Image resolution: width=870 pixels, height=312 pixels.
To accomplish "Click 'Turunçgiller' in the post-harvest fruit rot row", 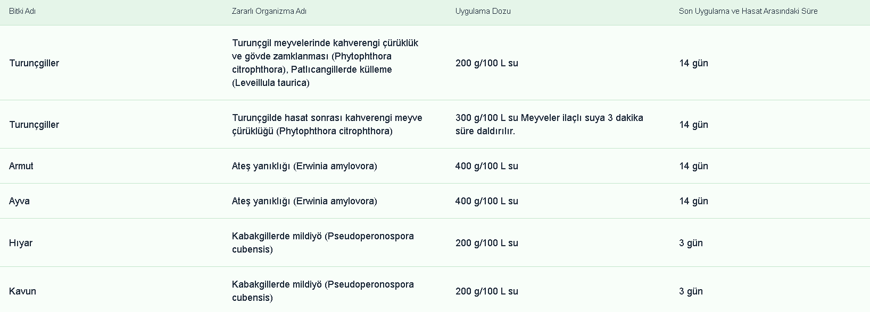I will pyautogui.click(x=34, y=125).
